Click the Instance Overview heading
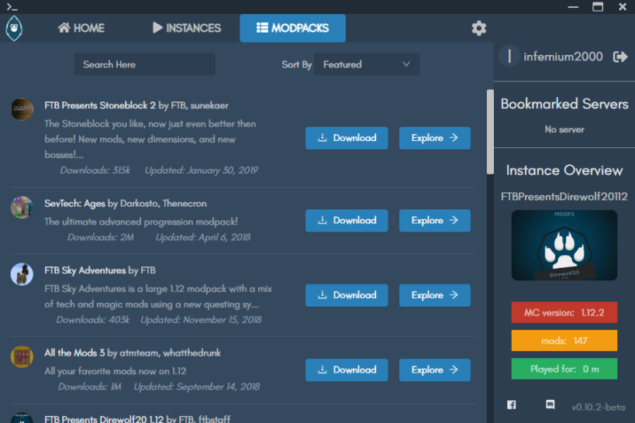Screen dimensions: 635x423 click(x=564, y=170)
